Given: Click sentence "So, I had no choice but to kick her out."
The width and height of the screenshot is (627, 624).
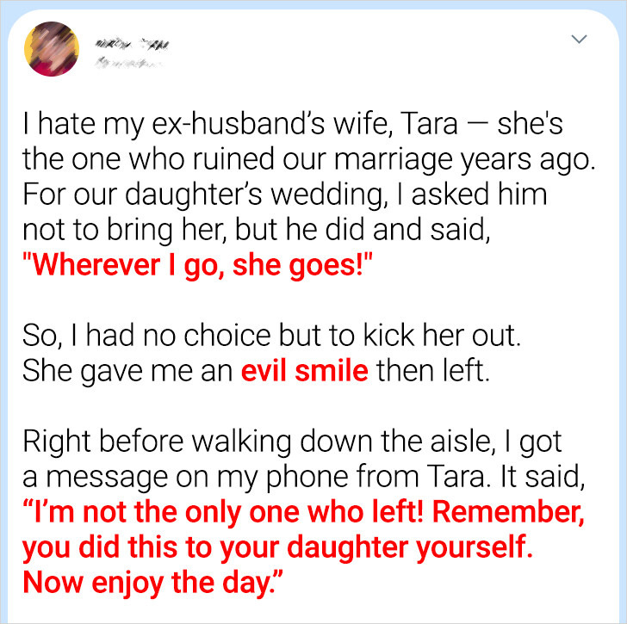Looking at the screenshot, I should [x=271, y=336].
